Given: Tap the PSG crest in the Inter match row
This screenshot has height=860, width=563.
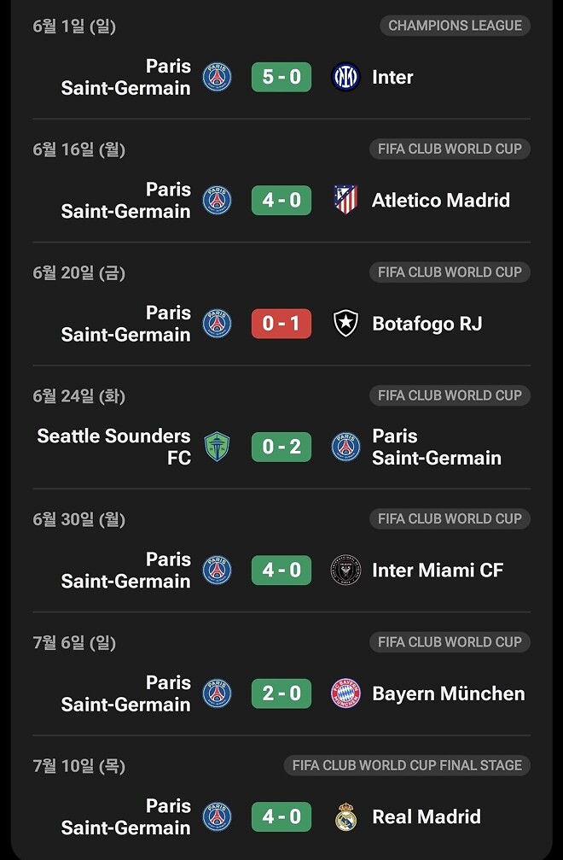Looking at the screenshot, I should (217, 77).
